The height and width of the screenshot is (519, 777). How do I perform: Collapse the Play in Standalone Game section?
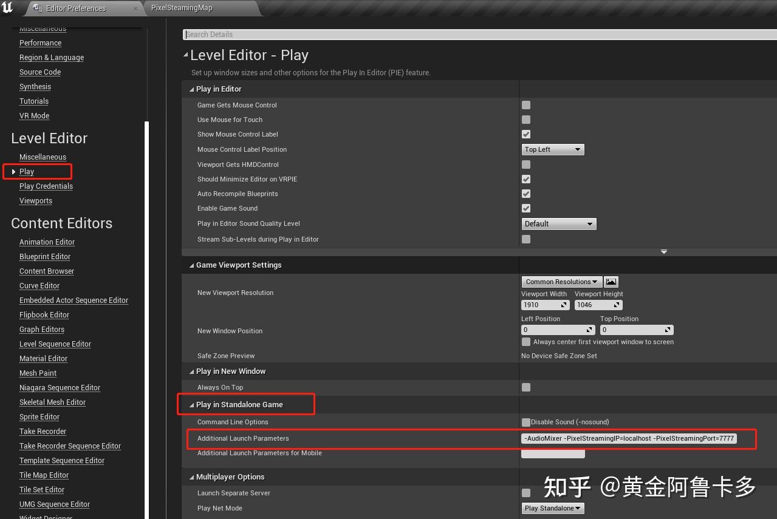pos(191,404)
